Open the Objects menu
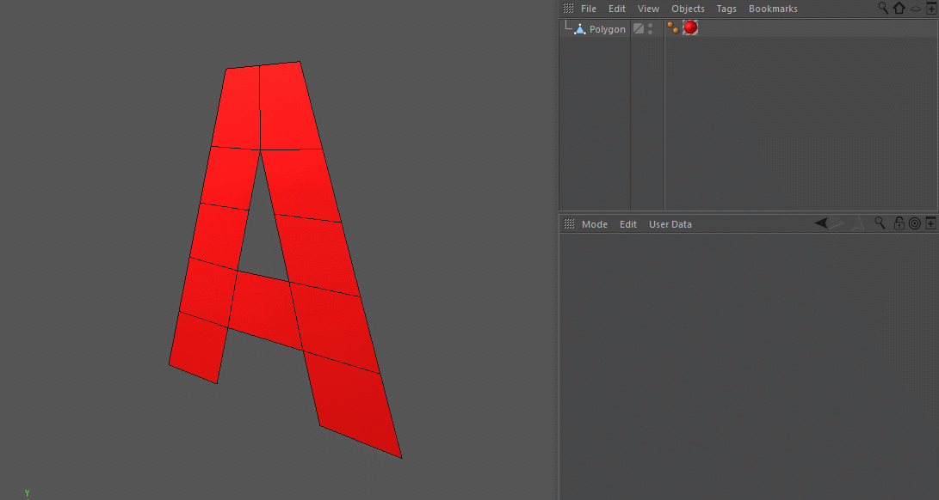 pyautogui.click(x=688, y=9)
